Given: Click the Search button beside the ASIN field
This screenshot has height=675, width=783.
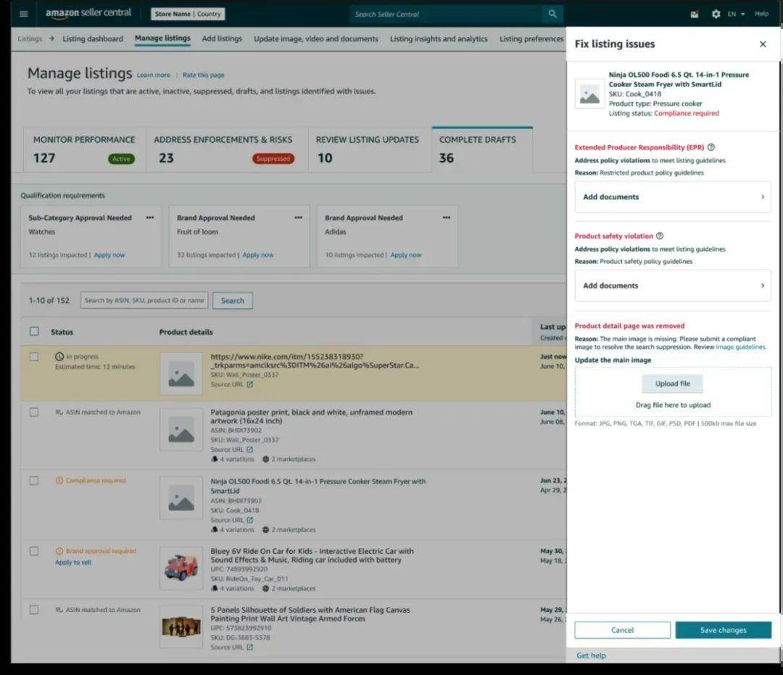Looking at the screenshot, I should pos(233,301).
